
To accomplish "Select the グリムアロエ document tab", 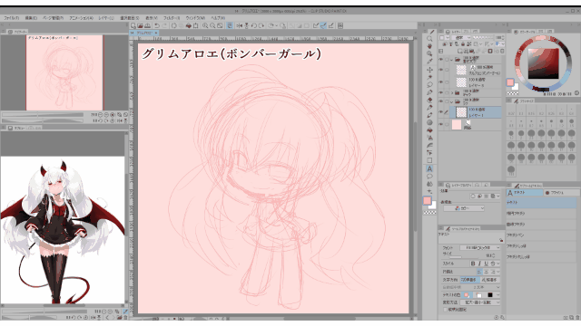I will click(x=144, y=33).
